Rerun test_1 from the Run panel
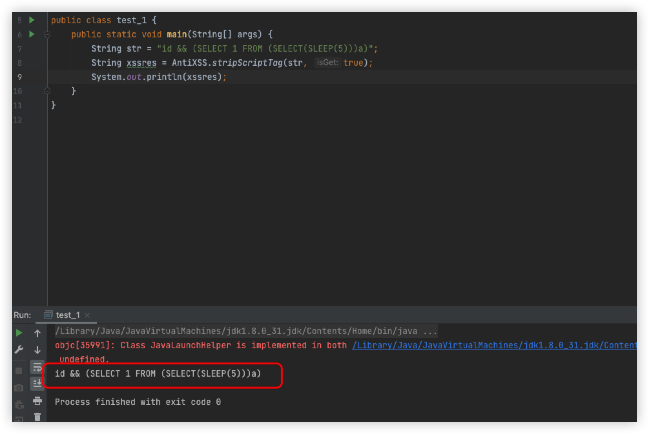The width and height of the screenshot is (649, 434). (x=19, y=333)
